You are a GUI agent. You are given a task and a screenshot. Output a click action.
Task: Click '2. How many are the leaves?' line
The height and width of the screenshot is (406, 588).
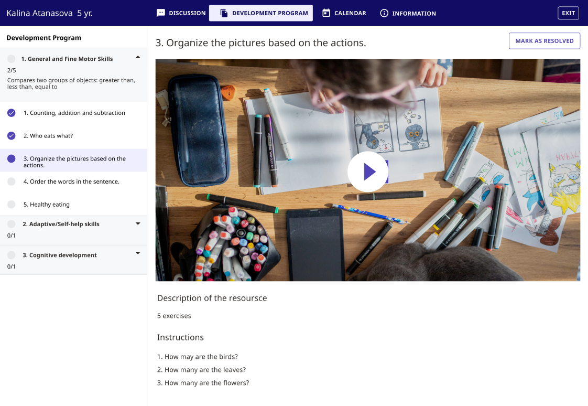(x=201, y=370)
